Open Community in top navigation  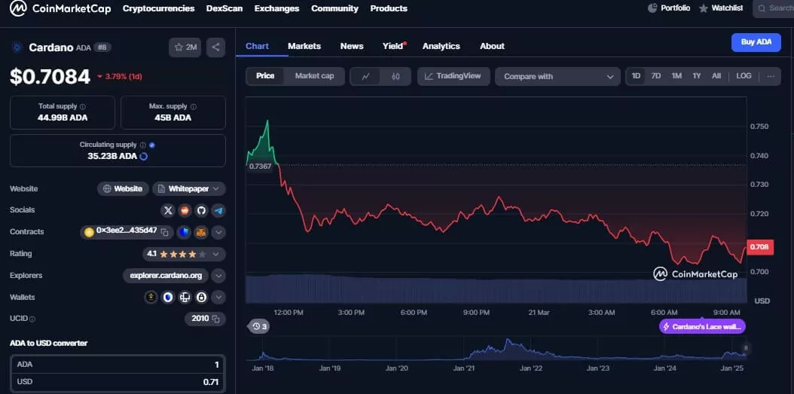point(334,8)
